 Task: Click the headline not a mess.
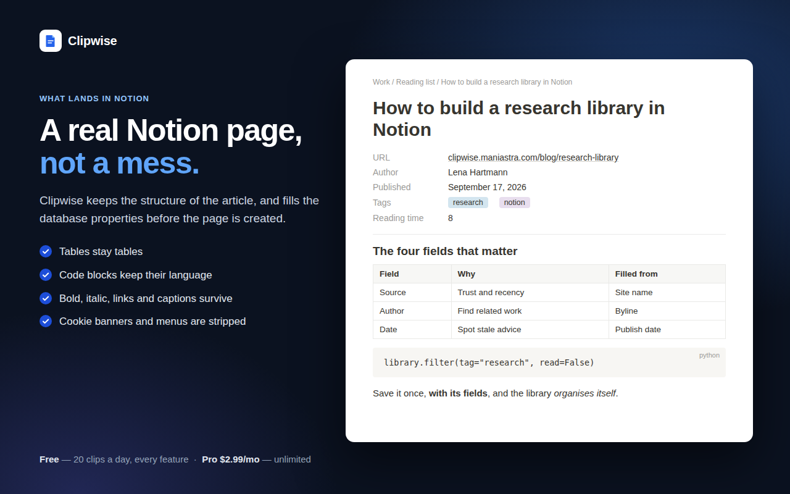[x=119, y=163]
